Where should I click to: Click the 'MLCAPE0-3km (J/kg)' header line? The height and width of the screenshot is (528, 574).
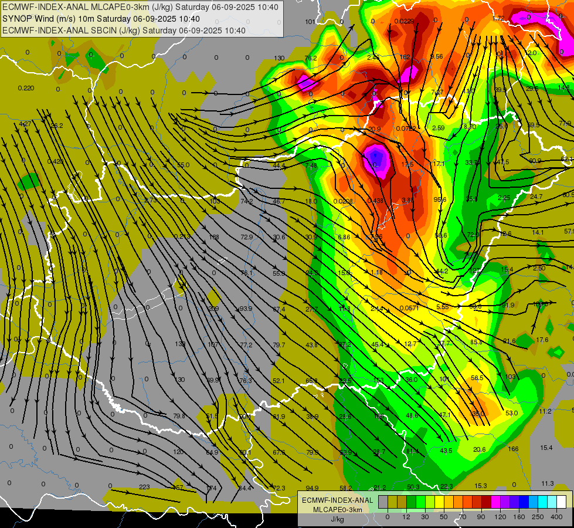click(140, 7)
